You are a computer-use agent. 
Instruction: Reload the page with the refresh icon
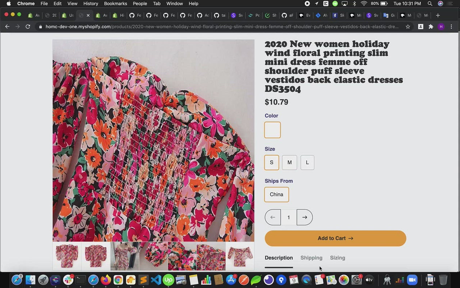[x=28, y=27]
